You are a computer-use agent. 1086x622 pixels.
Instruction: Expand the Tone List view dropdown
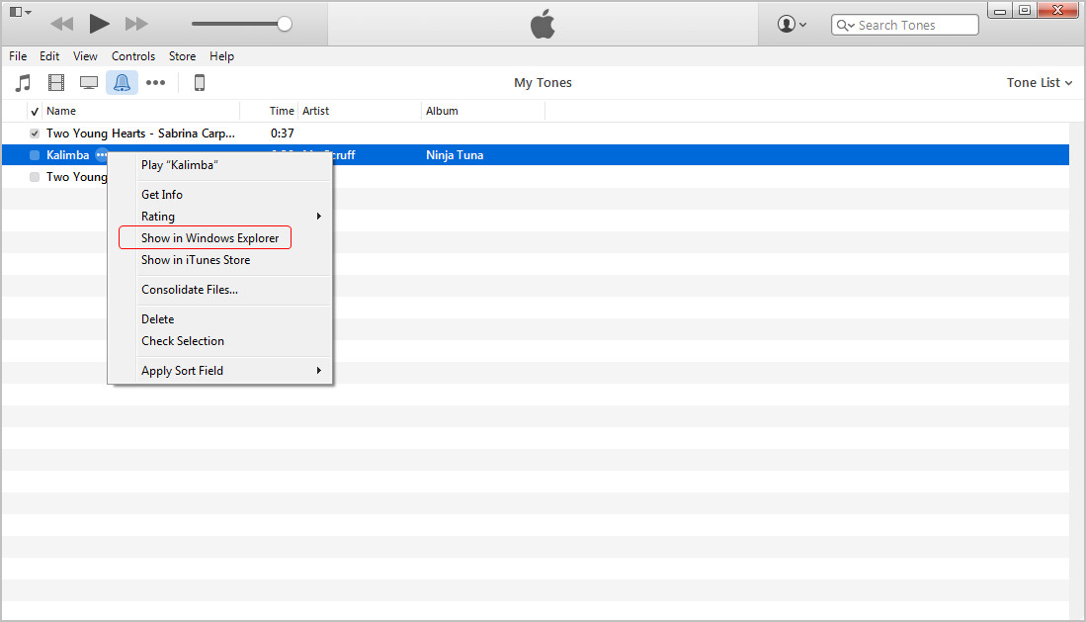click(1040, 82)
